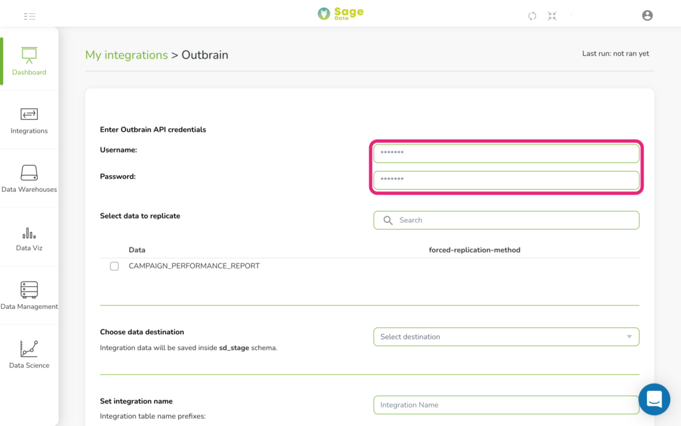Click the Data column header
The image size is (681, 426).
point(137,250)
